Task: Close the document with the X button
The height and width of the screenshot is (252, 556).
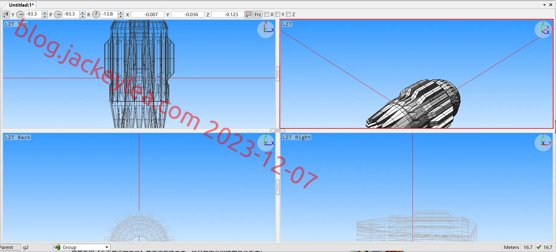Action: click(551, 5)
